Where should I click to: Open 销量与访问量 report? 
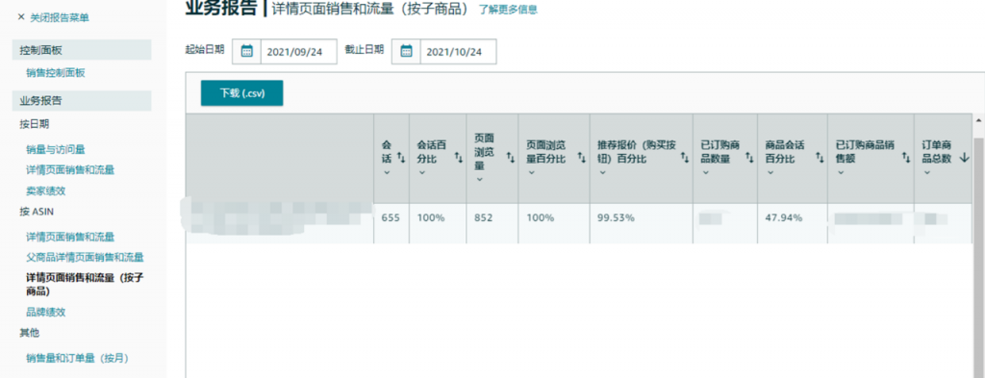[55, 149]
